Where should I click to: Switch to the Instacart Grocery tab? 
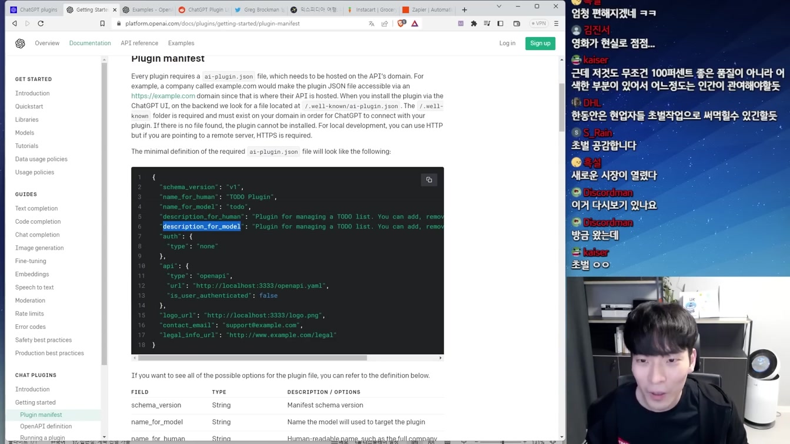tap(371, 9)
